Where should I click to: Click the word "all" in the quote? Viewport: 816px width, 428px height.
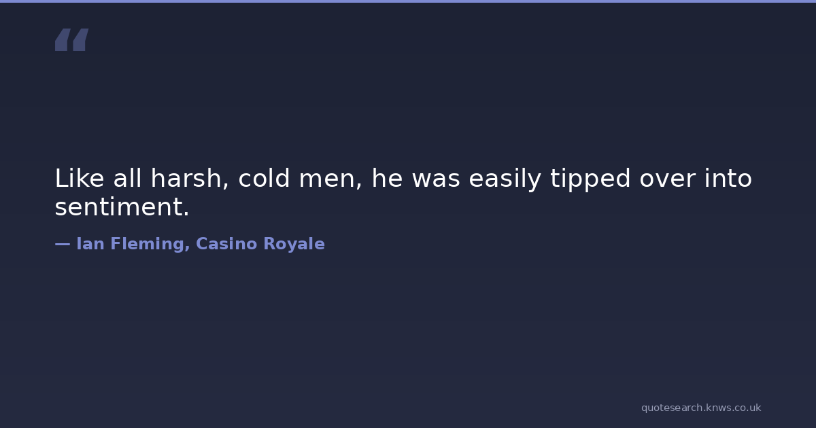pos(127,179)
